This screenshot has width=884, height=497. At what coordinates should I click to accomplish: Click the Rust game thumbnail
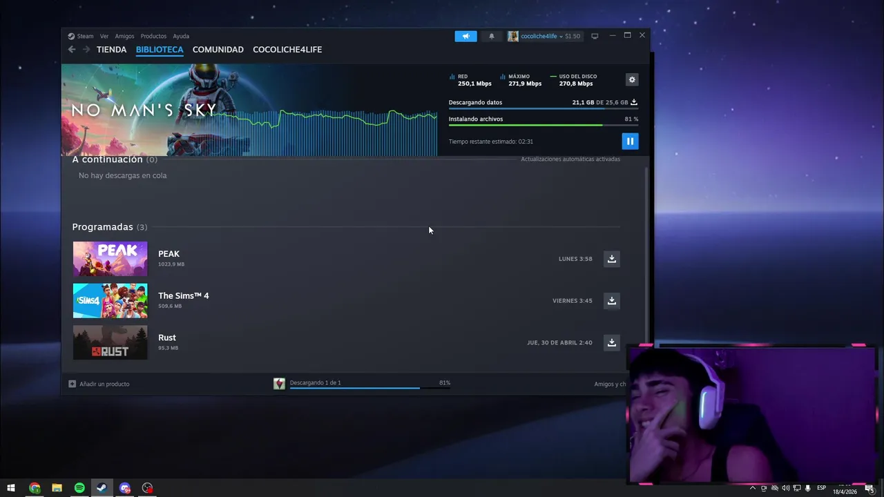coord(110,342)
